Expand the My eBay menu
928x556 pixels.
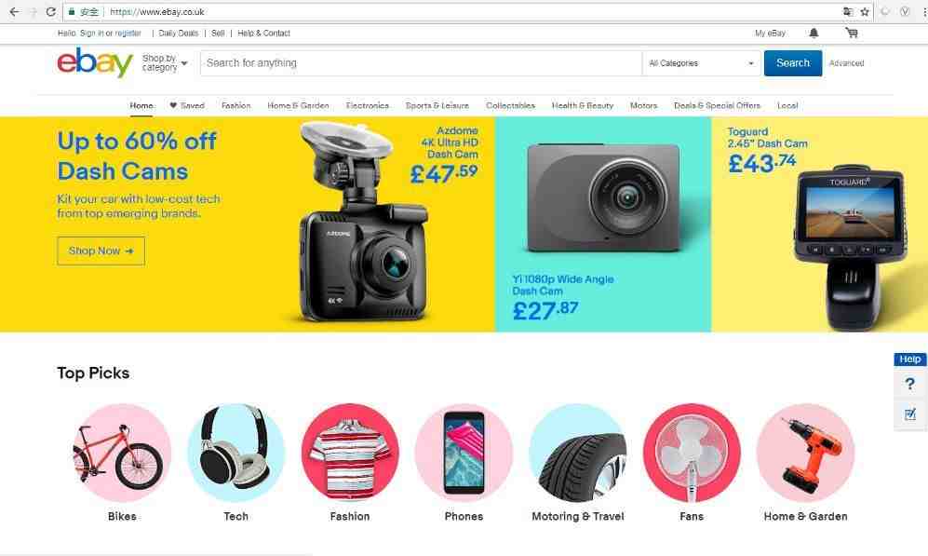coord(770,34)
